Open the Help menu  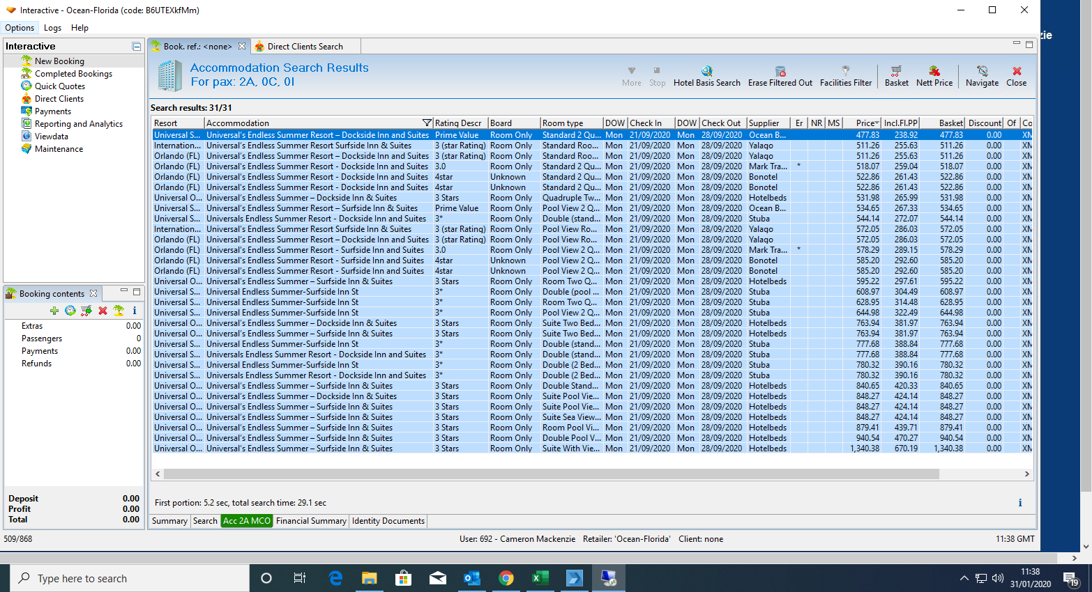[x=79, y=28]
